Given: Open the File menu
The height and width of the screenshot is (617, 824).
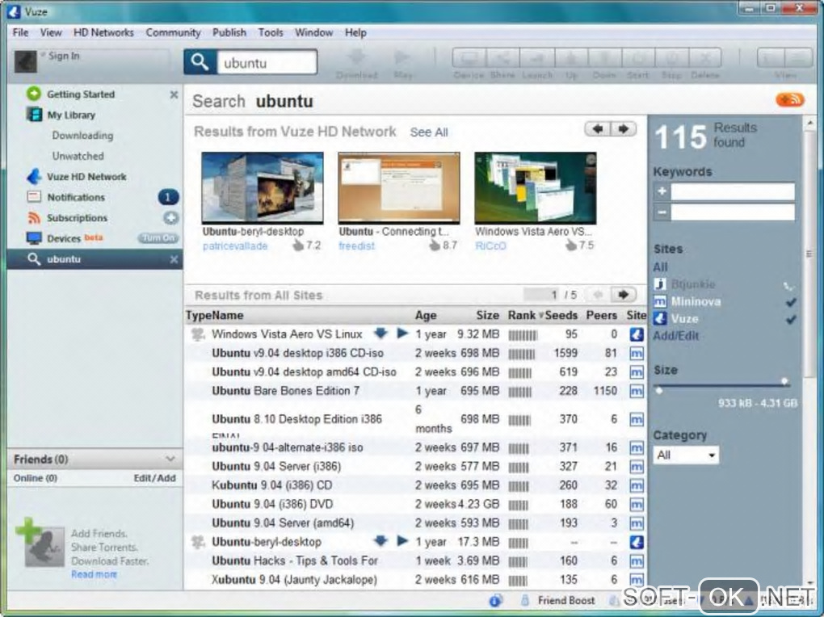Looking at the screenshot, I should tap(20, 32).
